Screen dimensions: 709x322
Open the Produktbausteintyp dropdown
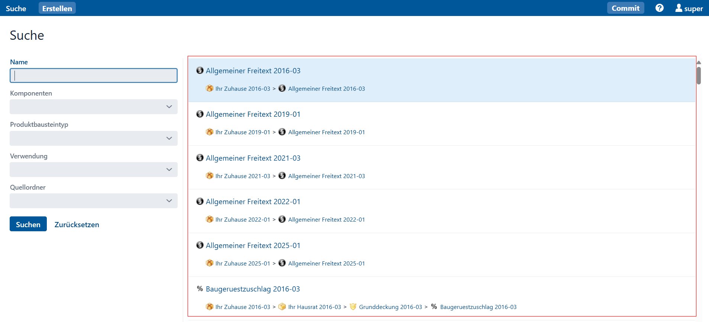[94, 138]
